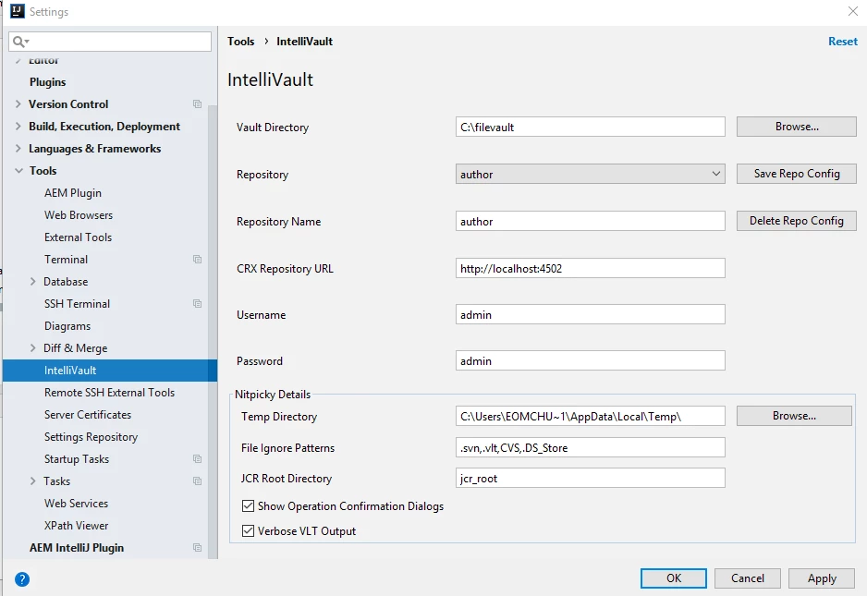
Task: Select Settings Repository item
Action: pyautogui.click(x=91, y=437)
